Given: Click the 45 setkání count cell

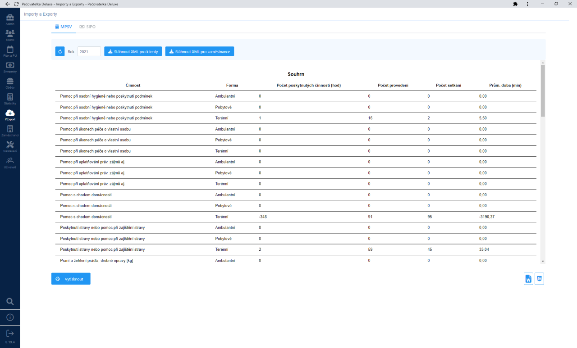Looking at the screenshot, I should 430,249.
